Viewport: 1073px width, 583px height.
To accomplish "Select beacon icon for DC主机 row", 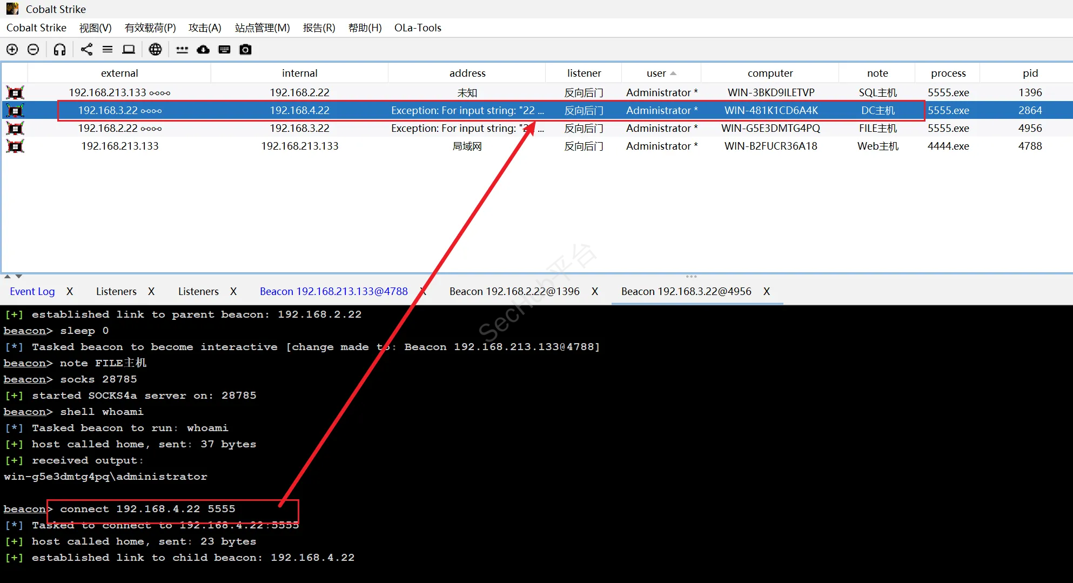I will pos(15,110).
